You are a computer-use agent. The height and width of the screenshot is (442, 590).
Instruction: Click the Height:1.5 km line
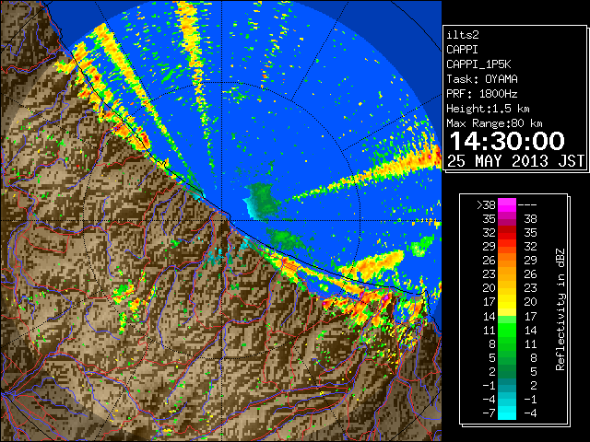coord(488,109)
